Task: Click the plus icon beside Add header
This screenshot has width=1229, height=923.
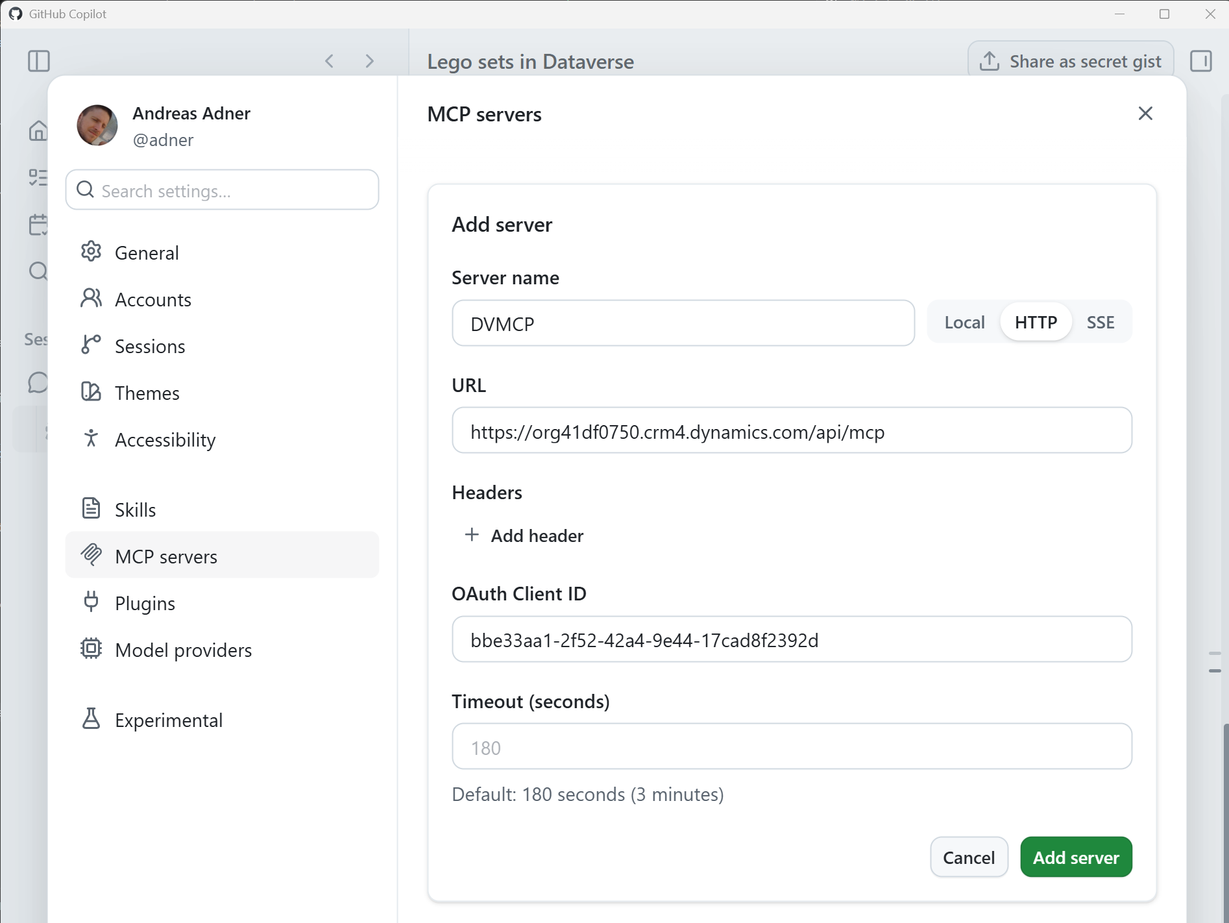Action: point(472,535)
